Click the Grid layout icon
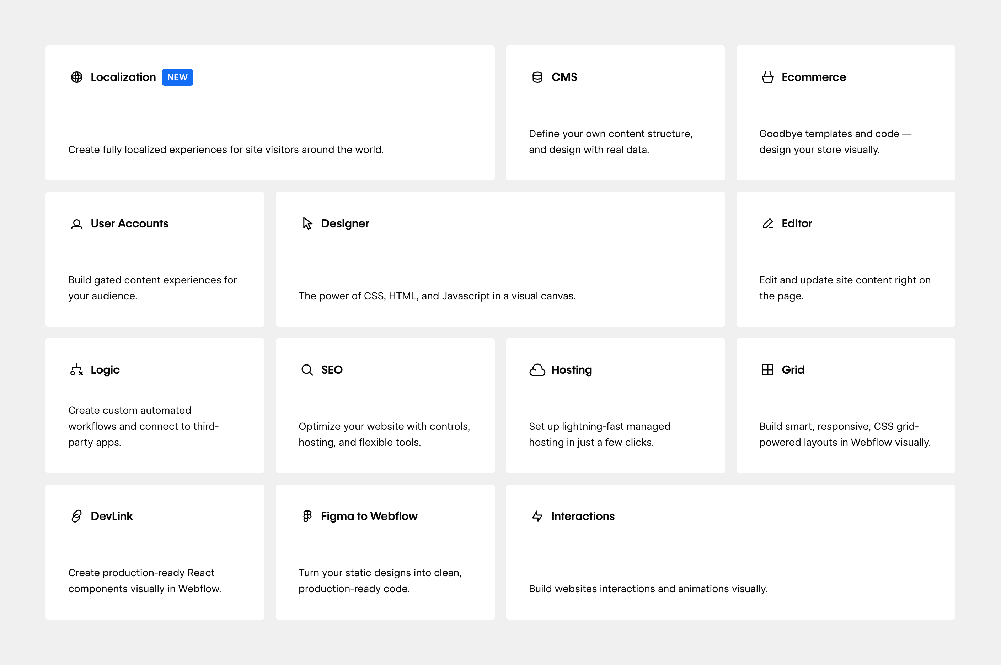 click(767, 370)
